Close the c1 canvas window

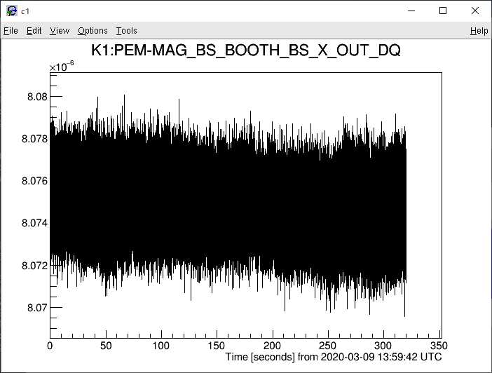click(x=475, y=11)
